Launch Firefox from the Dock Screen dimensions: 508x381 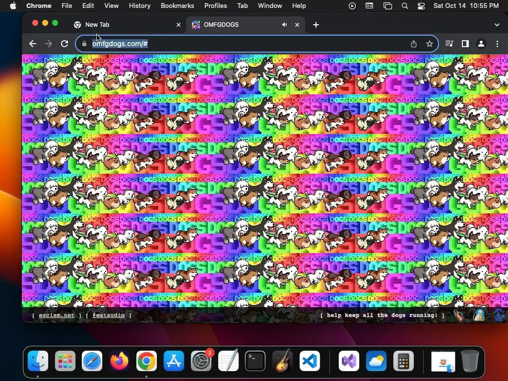(119, 361)
